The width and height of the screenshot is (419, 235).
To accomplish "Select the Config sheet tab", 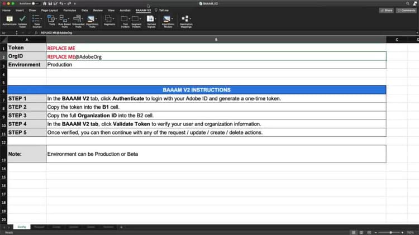I will 22,227.
